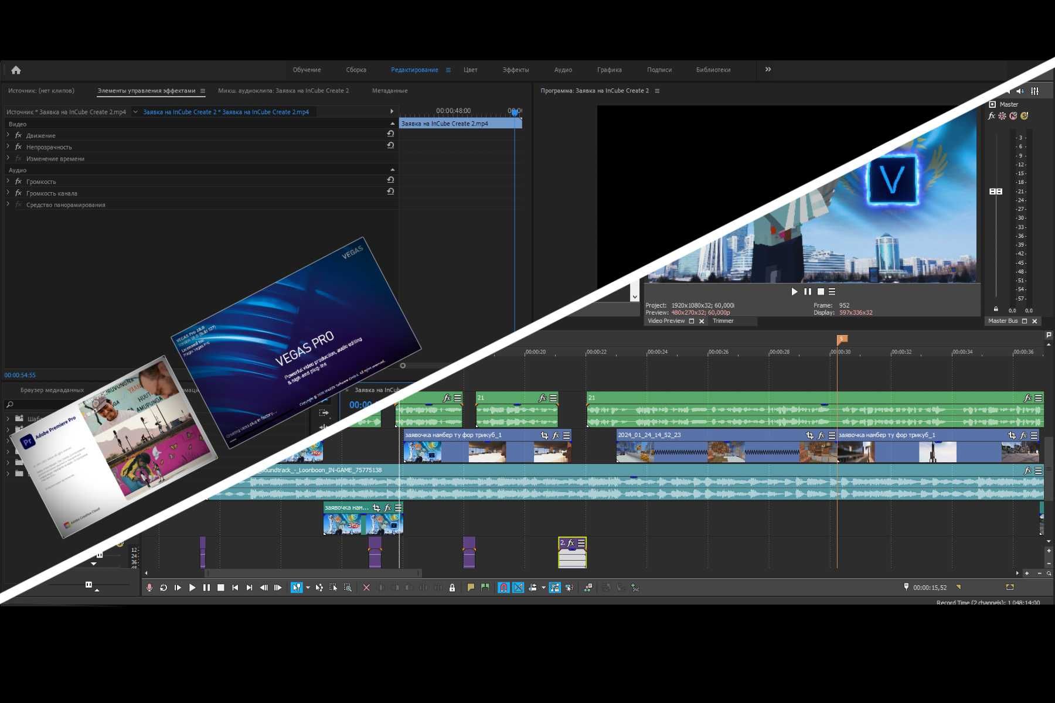This screenshot has width=1055, height=703.
Task: Click the 00:00:15,52 timecode field
Action: click(x=930, y=588)
